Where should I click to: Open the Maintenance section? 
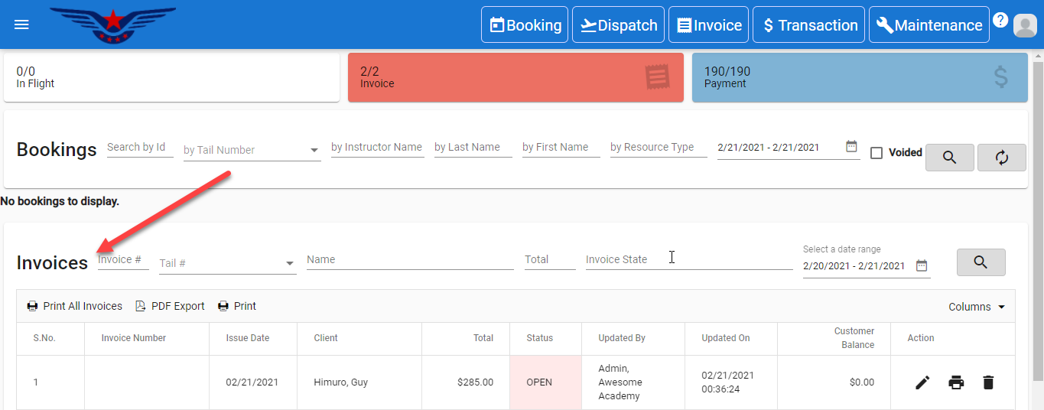(x=929, y=25)
